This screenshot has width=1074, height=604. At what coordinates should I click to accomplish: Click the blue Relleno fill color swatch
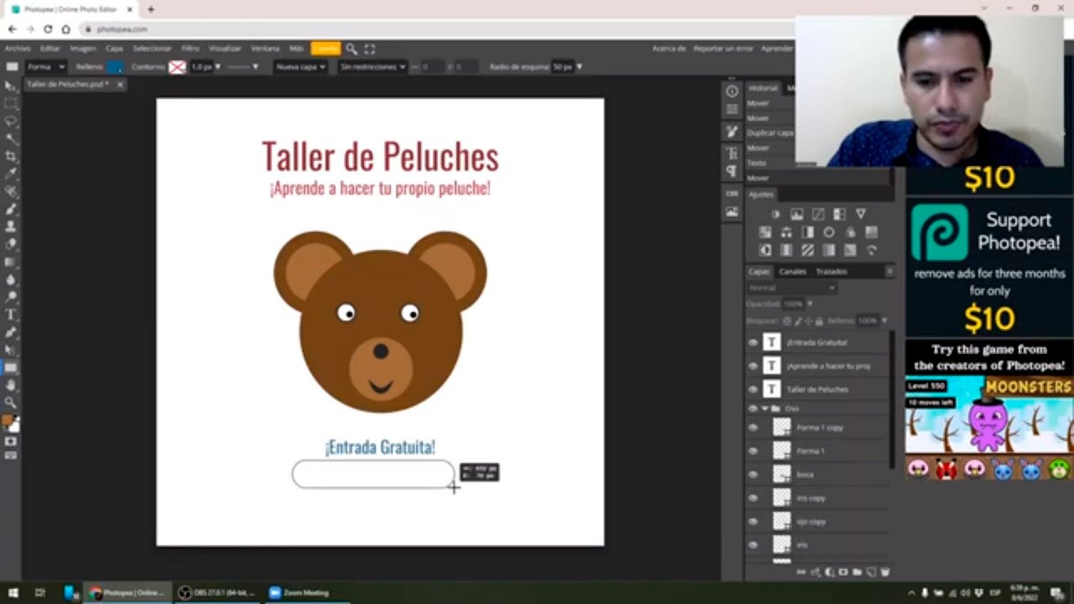[114, 66]
